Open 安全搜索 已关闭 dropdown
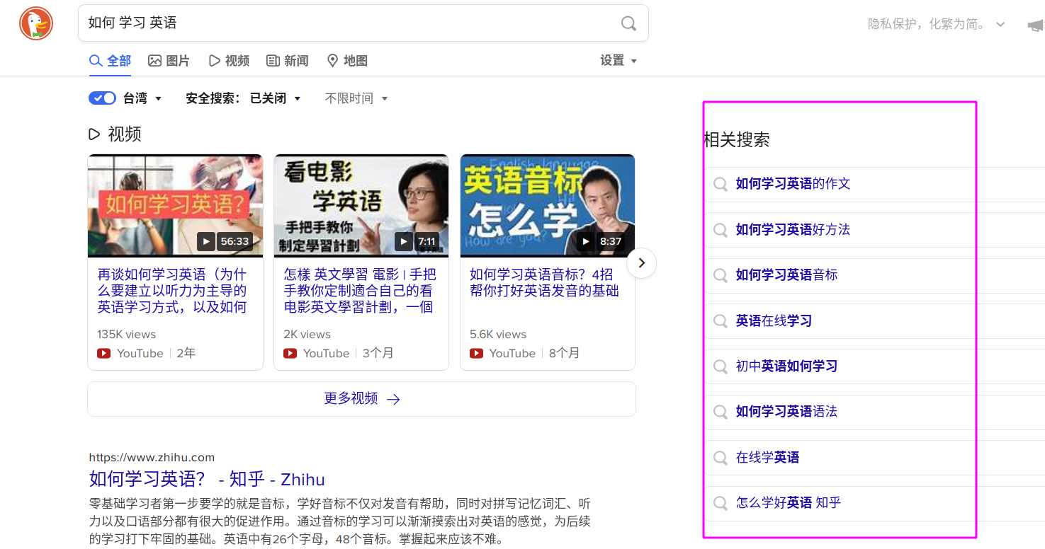This screenshot has width=1045, height=549. coord(243,98)
